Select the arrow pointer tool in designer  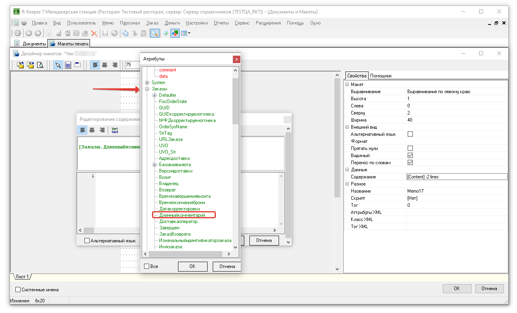click(x=58, y=65)
